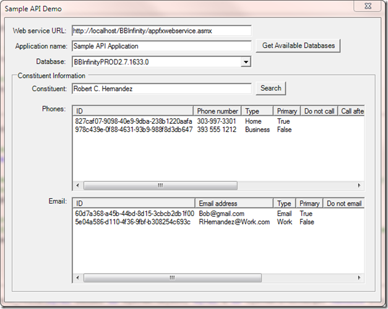Open the Database dropdown list
The width and height of the screenshot is (388, 309).
(x=246, y=62)
